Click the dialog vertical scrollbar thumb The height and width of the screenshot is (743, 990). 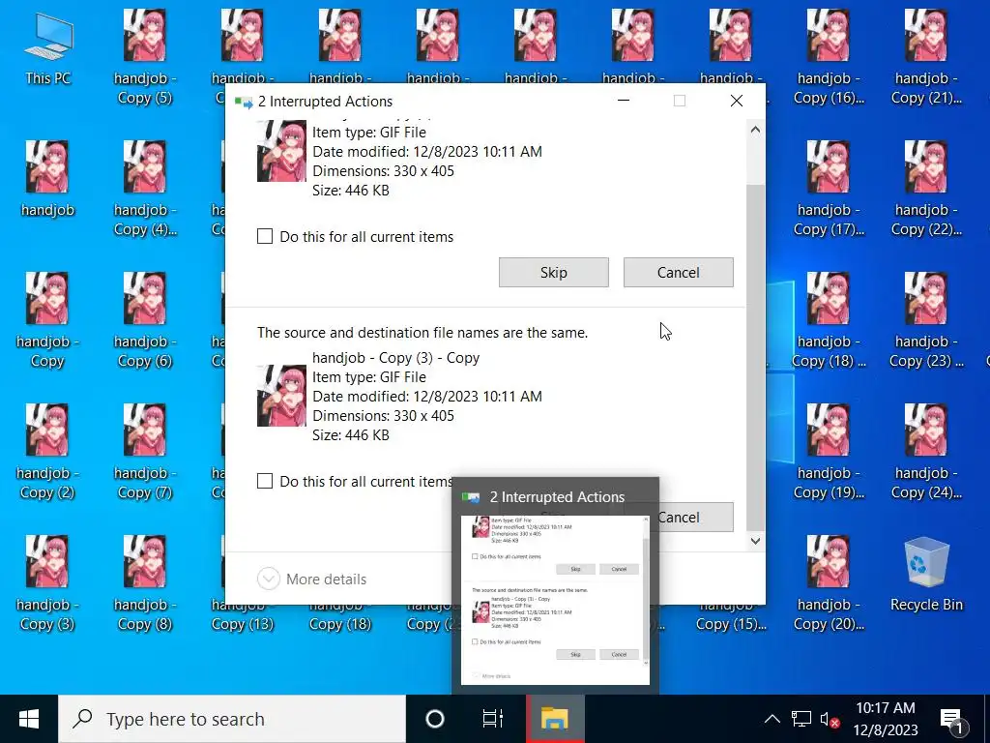pos(755,358)
